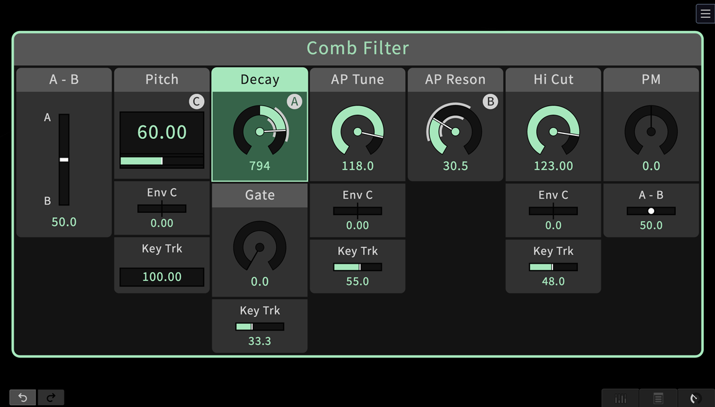Click the Gate Key Trk slider at 33.3
The height and width of the screenshot is (407, 715).
[259, 326]
